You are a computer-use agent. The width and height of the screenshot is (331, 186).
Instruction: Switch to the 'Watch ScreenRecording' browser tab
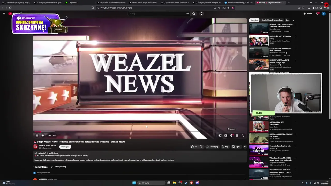238,3
